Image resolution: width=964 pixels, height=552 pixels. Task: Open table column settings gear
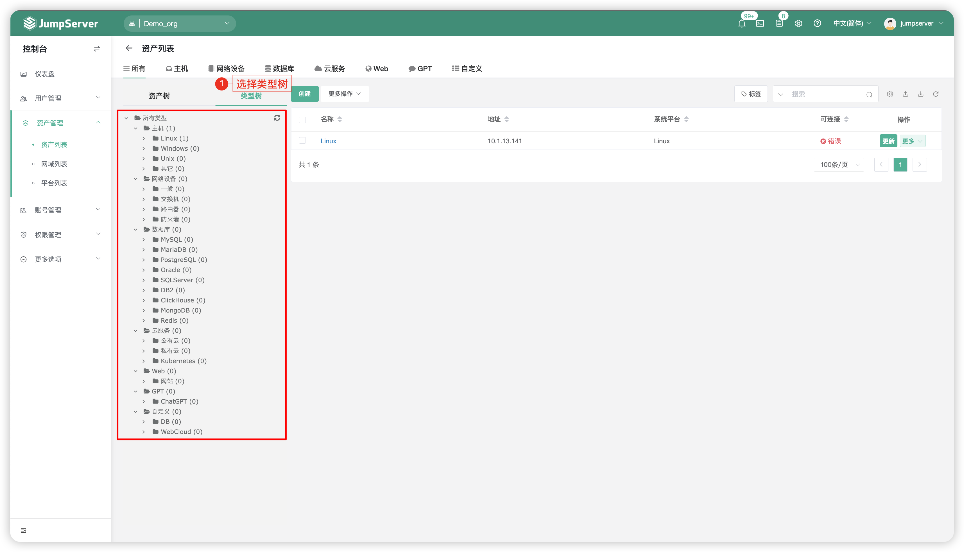click(x=890, y=94)
